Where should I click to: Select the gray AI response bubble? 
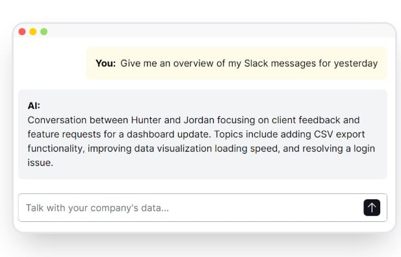[203, 134]
